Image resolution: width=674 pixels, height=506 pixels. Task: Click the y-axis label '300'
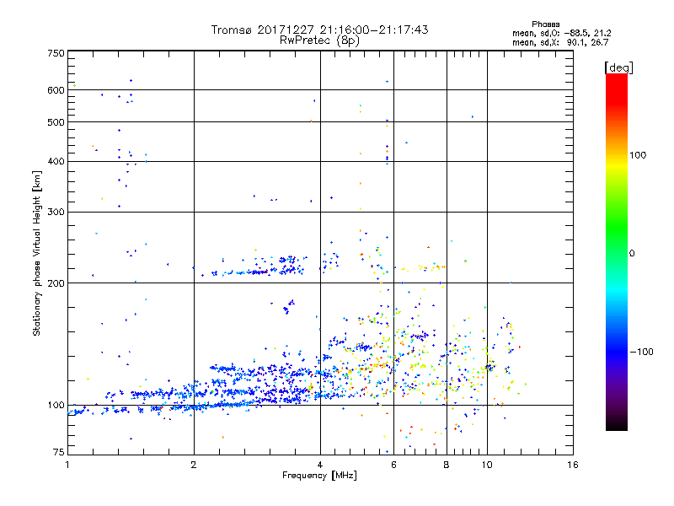56,212
